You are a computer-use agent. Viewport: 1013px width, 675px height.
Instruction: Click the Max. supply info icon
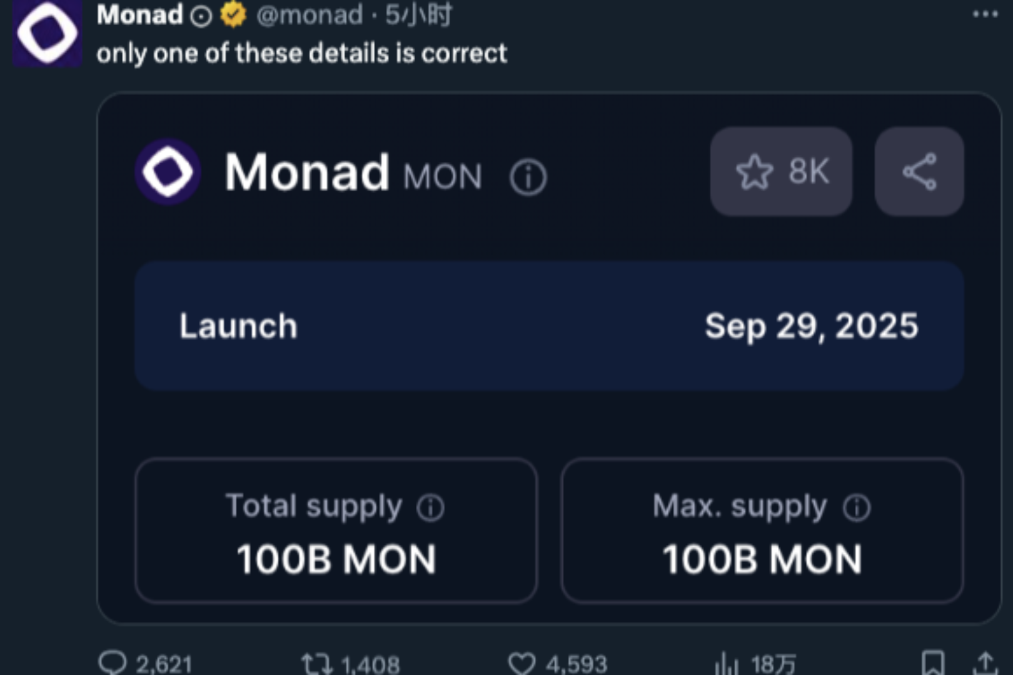(857, 507)
